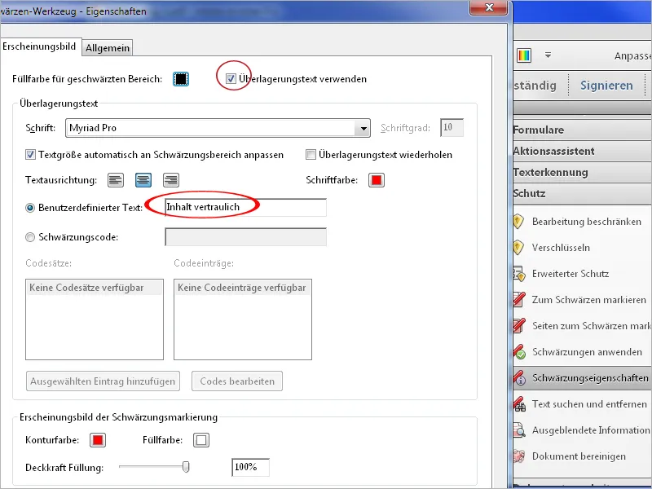Click Bearbeitung beschränken shield icon
Viewport: 652px width, 489px height.
518,221
